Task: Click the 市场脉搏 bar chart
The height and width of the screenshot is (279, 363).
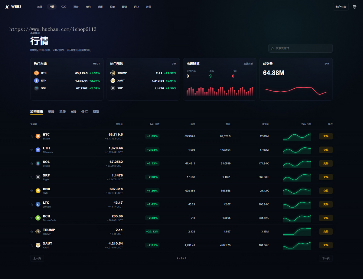Action: [x=220, y=91]
